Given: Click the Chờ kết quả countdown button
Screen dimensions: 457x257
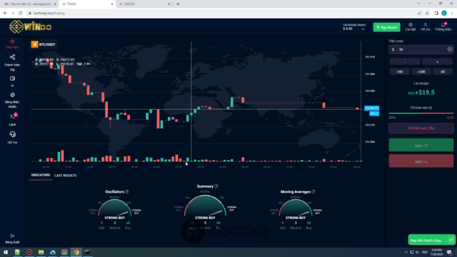Looking at the screenshot, I should [x=421, y=128].
